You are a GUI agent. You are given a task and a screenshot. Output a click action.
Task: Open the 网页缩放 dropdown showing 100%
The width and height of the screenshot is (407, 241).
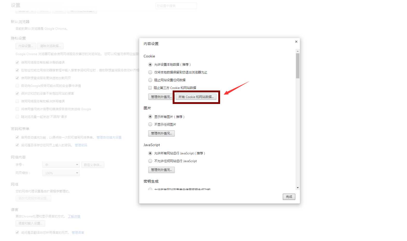pyautogui.click(x=61, y=173)
